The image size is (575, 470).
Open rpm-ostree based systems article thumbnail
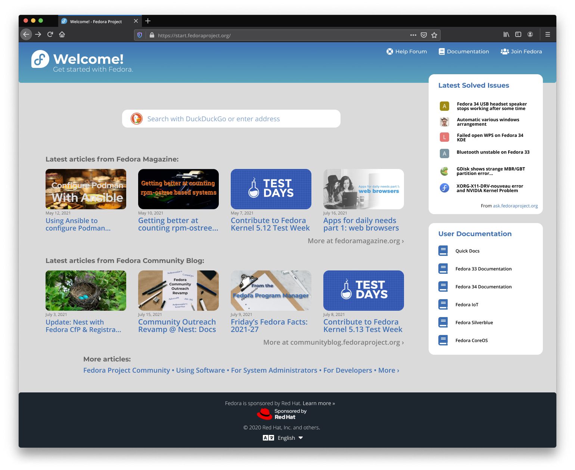[x=178, y=189]
